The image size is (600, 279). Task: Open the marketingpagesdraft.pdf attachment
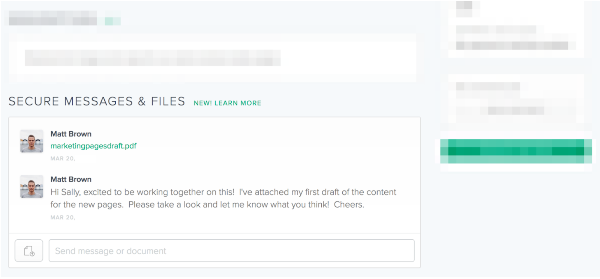(x=93, y=146)
